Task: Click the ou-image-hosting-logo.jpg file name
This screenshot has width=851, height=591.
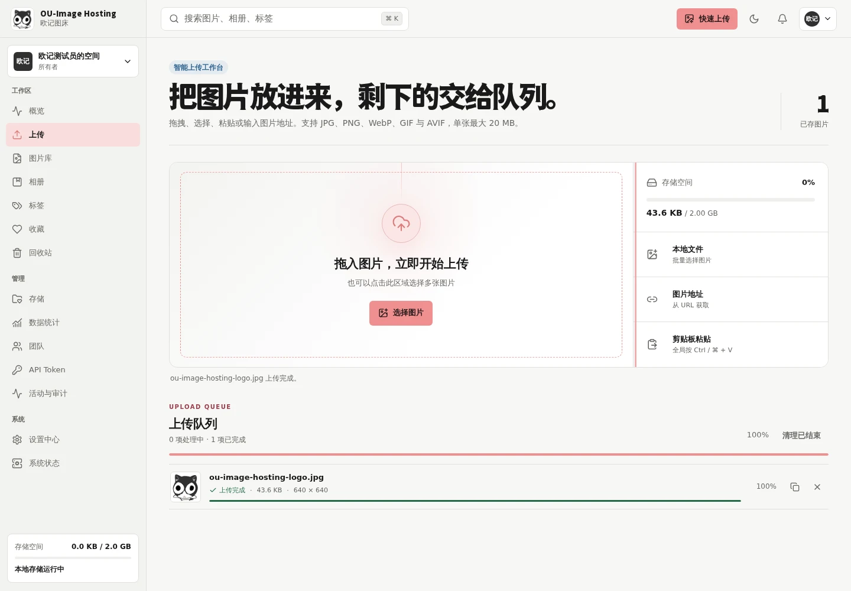Action: (267, 478)
